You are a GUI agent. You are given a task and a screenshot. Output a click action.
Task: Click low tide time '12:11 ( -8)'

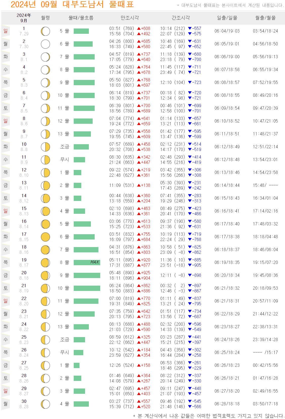[172, 275]
